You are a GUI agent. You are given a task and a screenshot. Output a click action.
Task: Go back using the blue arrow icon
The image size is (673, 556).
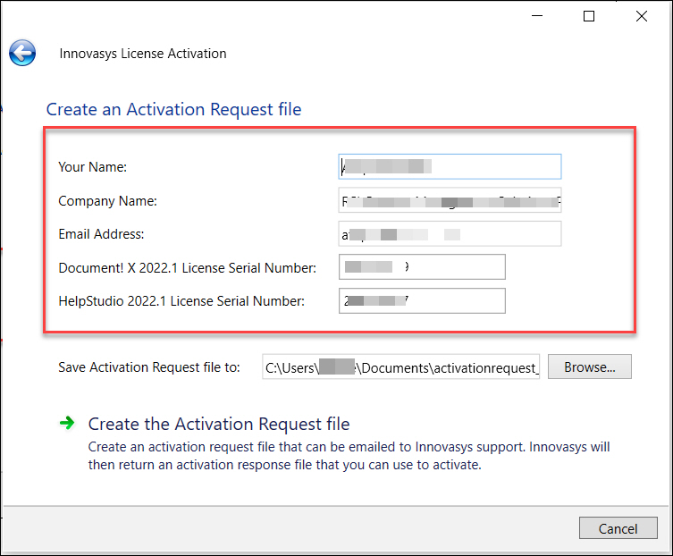pyautogui.click(x=22, y=53)
